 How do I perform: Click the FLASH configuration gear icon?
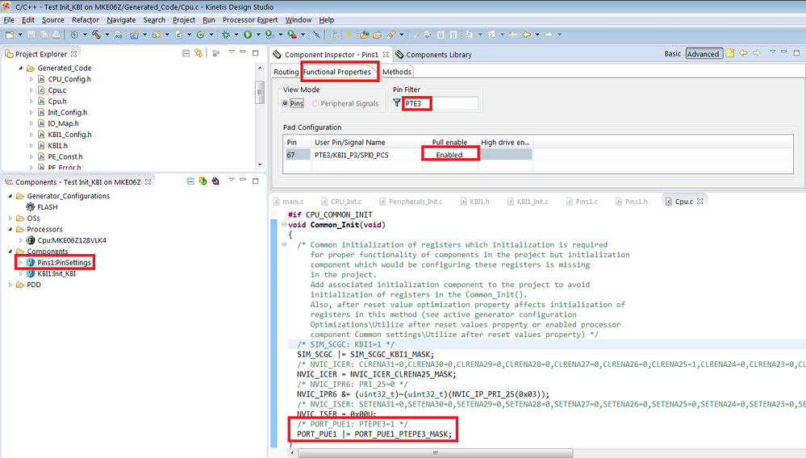[31, 207]
